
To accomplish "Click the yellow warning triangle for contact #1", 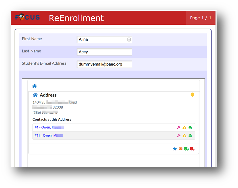I will [184, 127].
